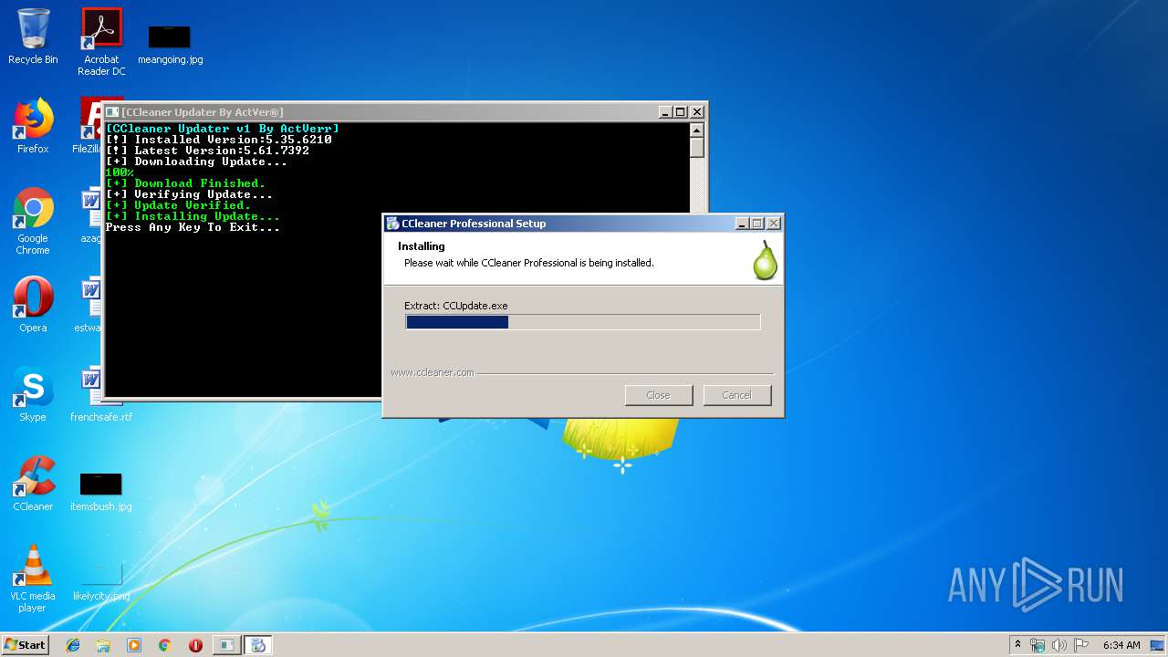Select the likelycity.png file
The height and width of the screenshot is (657, 1168).
click(100, 580)
